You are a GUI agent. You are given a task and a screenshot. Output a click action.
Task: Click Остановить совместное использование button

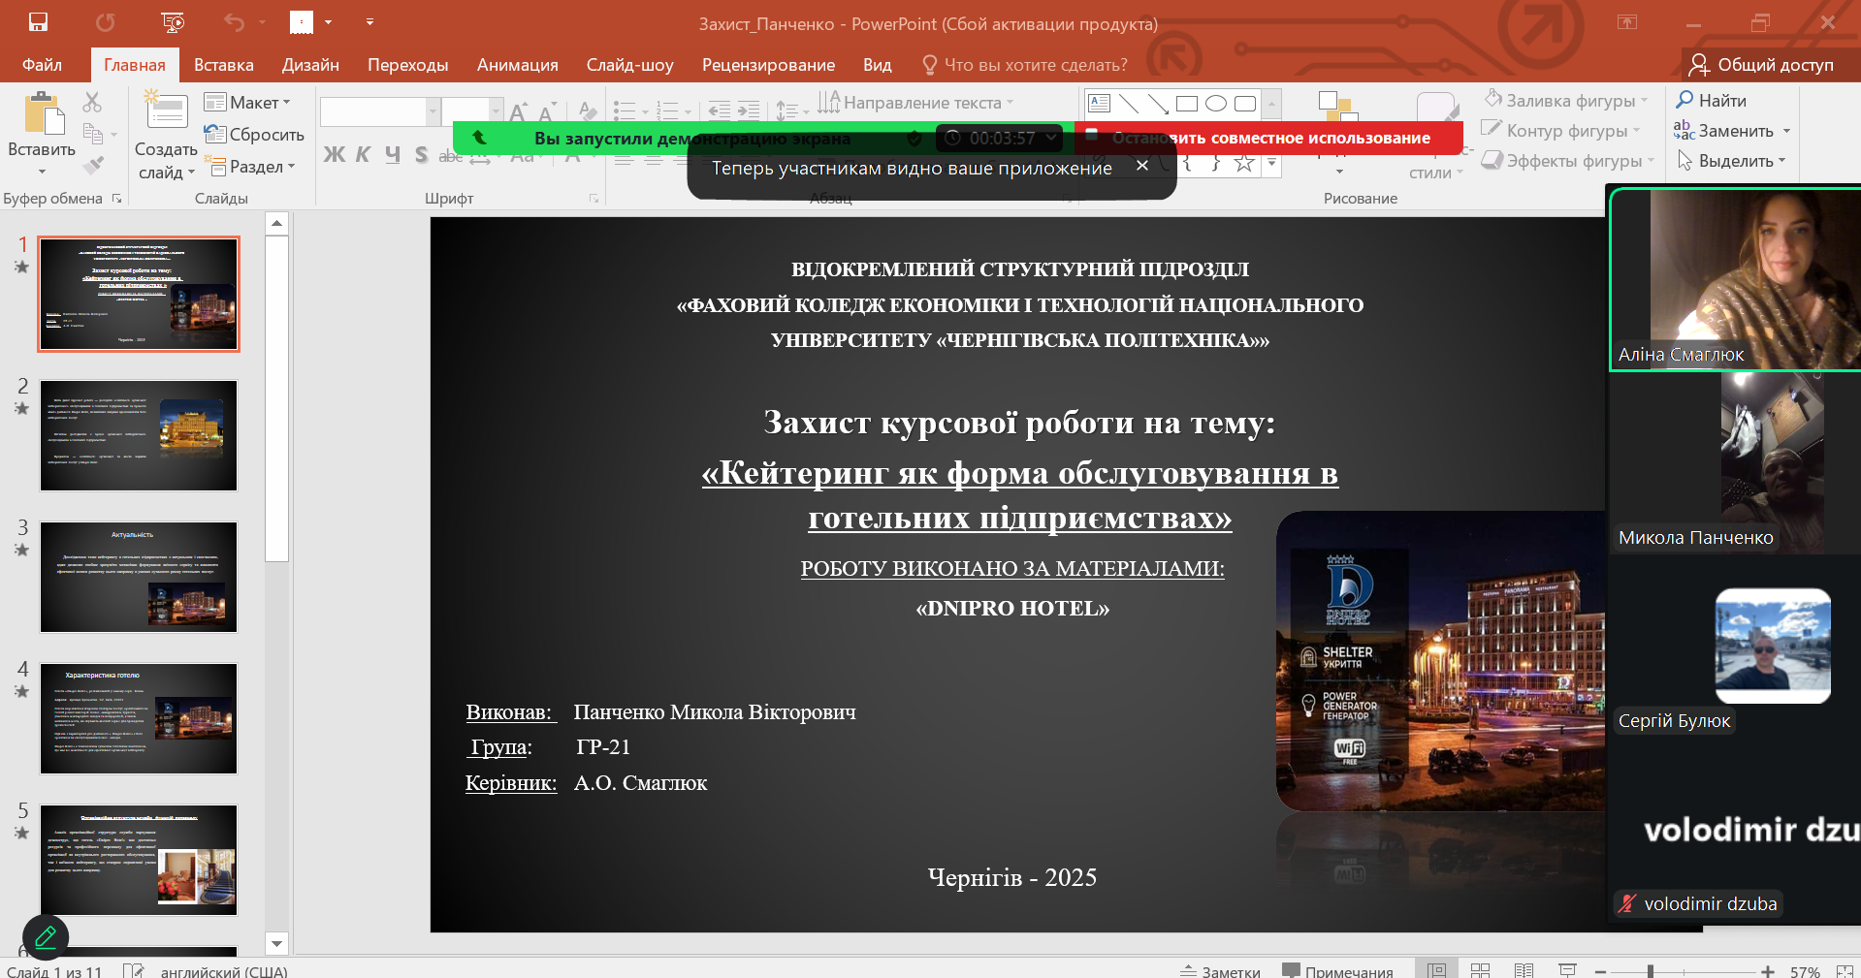pyautogui.click(x=1268, y=138)
